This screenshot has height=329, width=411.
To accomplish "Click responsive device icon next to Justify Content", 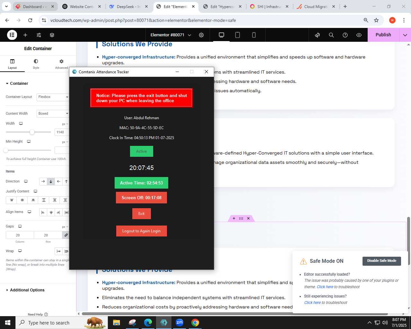I will tap(35, 191).
